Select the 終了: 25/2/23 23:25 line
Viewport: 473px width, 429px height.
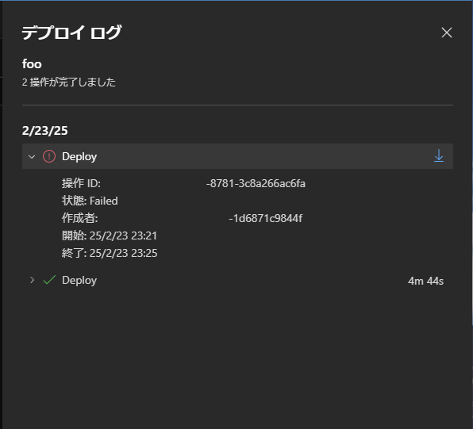tap(110, 253)
